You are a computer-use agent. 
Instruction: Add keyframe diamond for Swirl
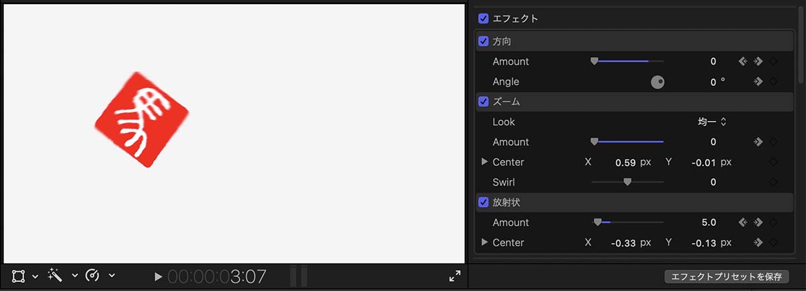(773, 182)
